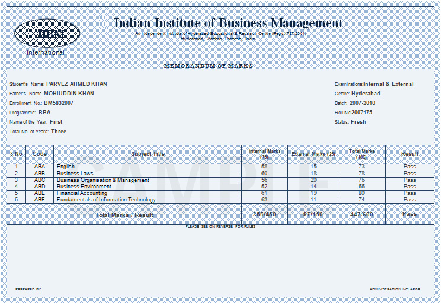
Task: Click roll number 2007175
Action: [362, 113]
